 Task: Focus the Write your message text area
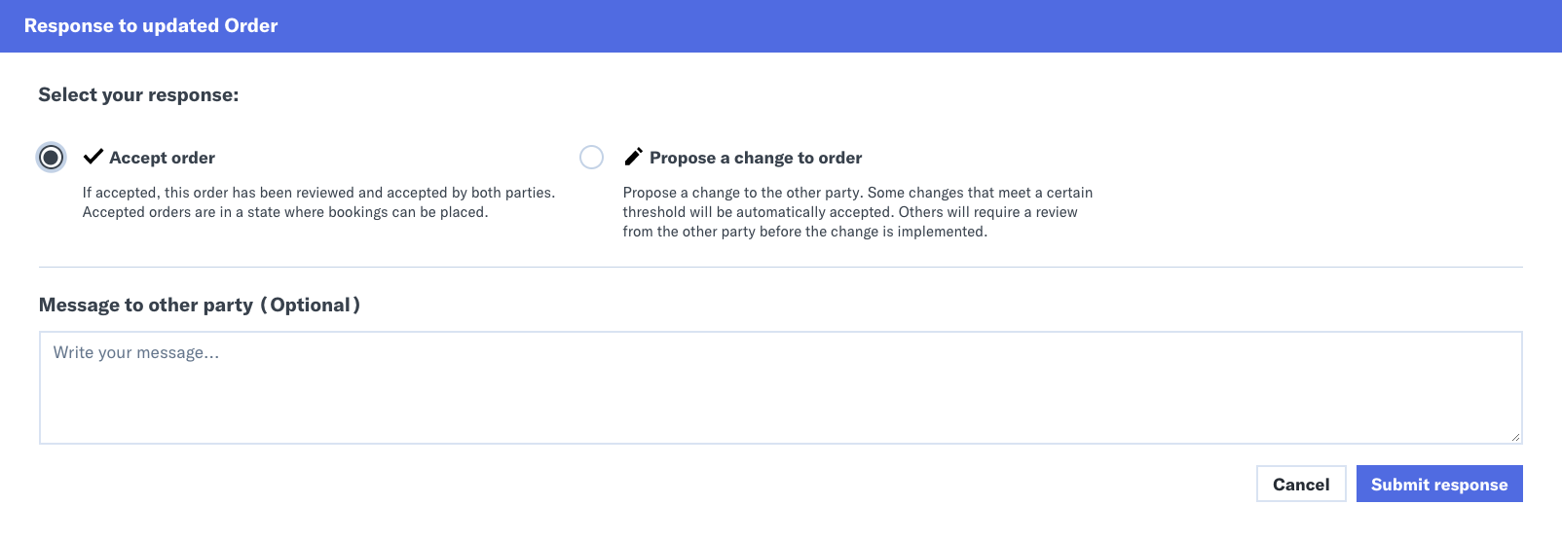pos(780,387)
